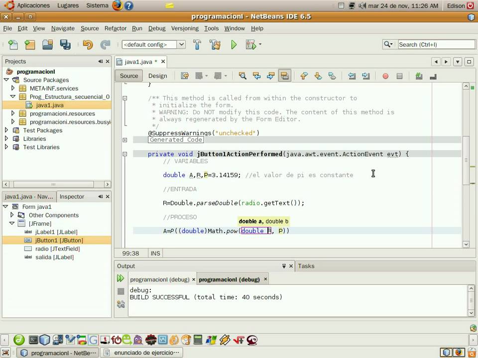Run the main project with green arrow
The image size is (478, 358).
tap(234, 45)
